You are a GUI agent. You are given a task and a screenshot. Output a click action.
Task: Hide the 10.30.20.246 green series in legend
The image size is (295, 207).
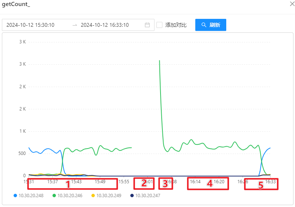tap(72, 196)
